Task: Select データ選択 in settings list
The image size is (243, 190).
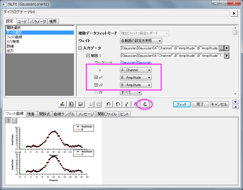Action: pos(40,32)
